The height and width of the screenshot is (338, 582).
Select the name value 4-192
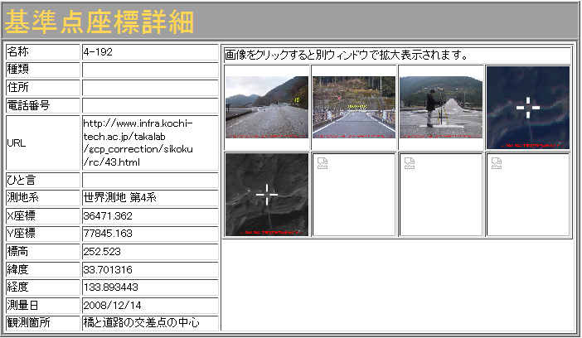(99, 51)
